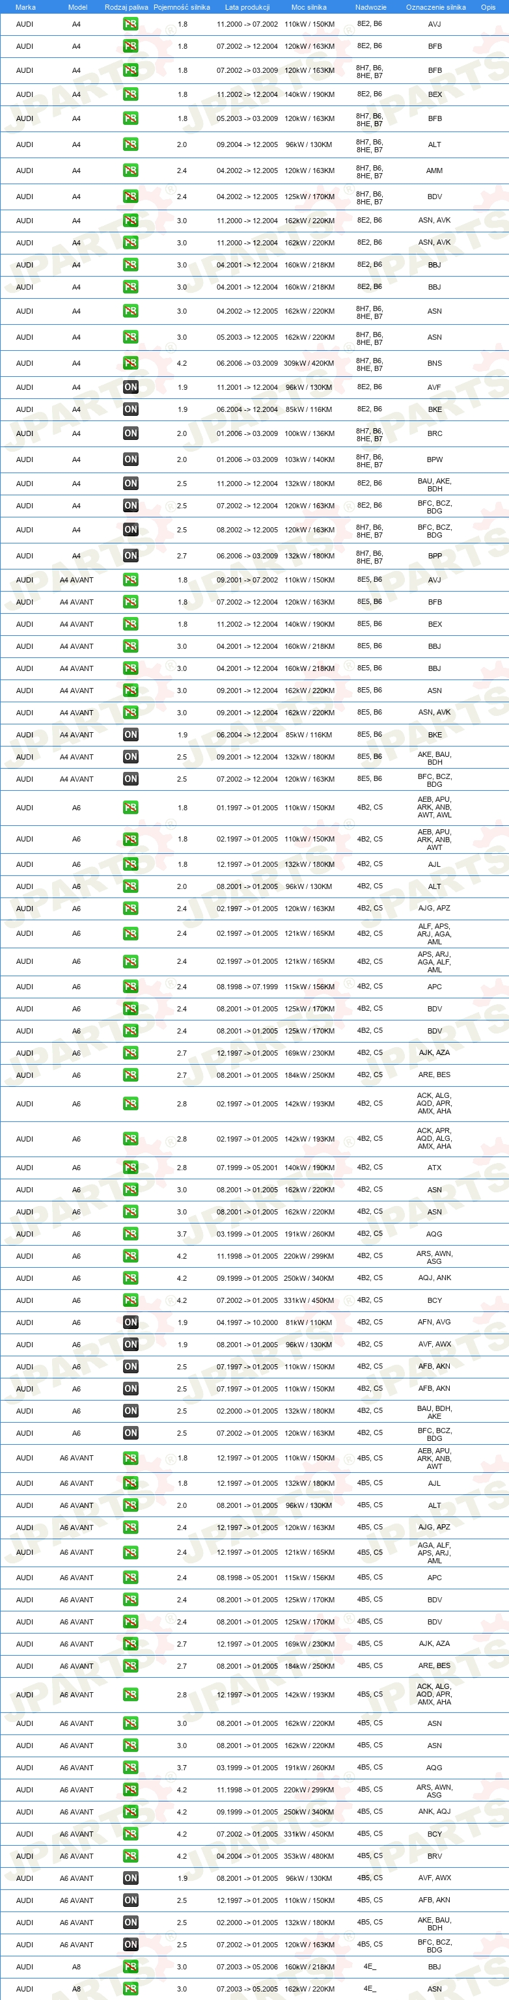509x2000 pixels.
Task: Click the diesel ON icon in the A4 Avant BKE row
Action: [130, 735]
